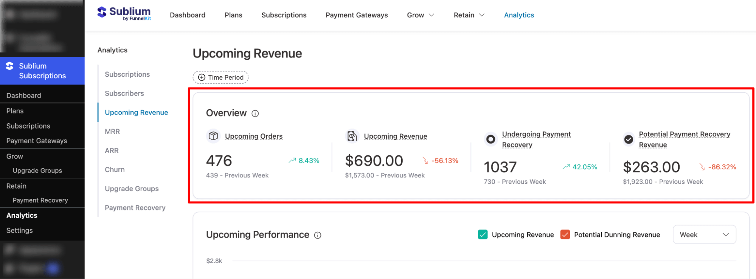Select Churn in the Analytics submenu
The height and width of the screenshot is (279, 756).
click(115, 170)
